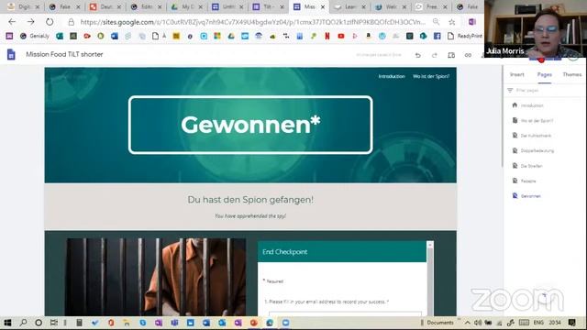Open the ReadyPrint bookmark

465,36
